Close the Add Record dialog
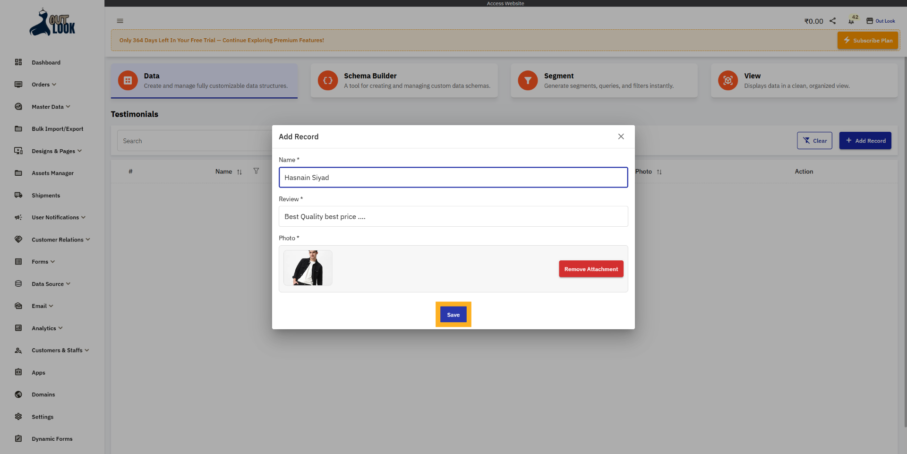Viewport: 907px width, 454px height. point(621,137)
